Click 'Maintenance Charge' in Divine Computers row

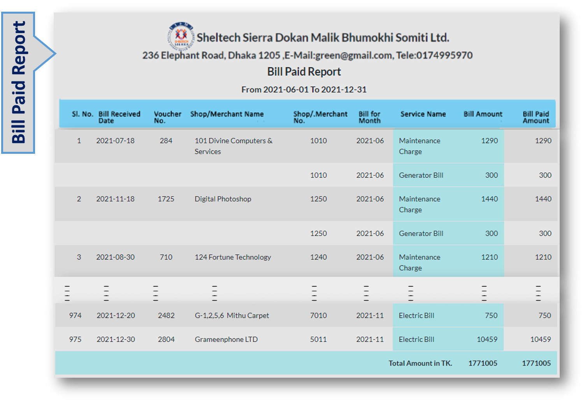[420, 146]
